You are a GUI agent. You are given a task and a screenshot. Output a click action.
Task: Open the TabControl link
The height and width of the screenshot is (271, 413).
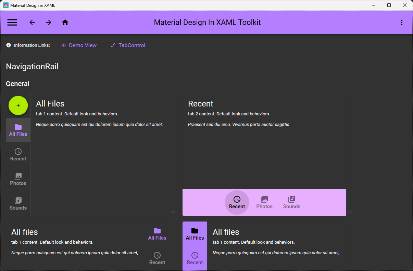pyautogui.click(x=128, y=45)
